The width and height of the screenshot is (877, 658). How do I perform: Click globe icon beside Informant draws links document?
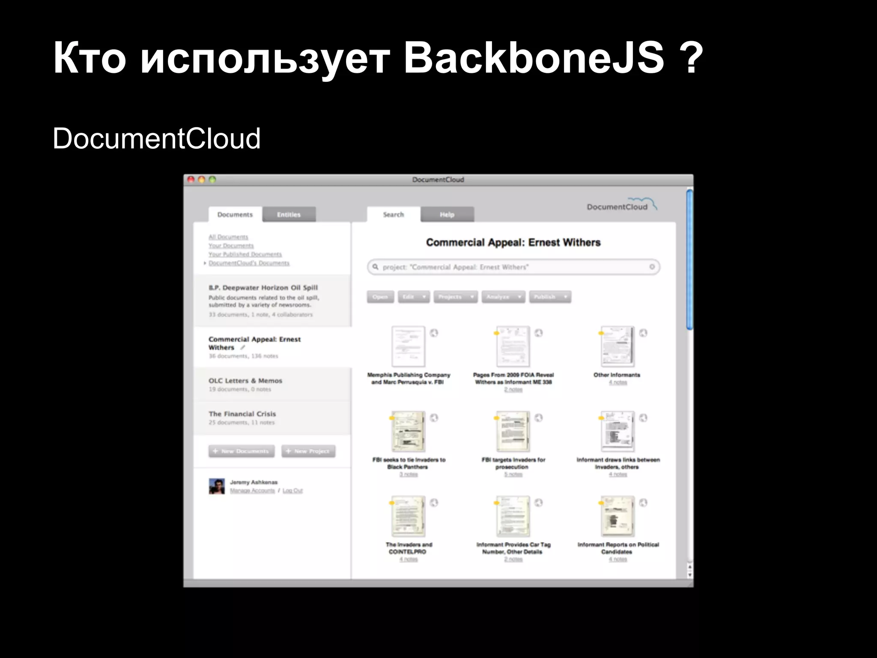pyautogui.click(x=643, y=418)
